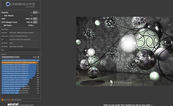The width and height of the screenshot is (173, 106).
Task: Click the single core score 190 cb
Action: (x=29, y=22)
